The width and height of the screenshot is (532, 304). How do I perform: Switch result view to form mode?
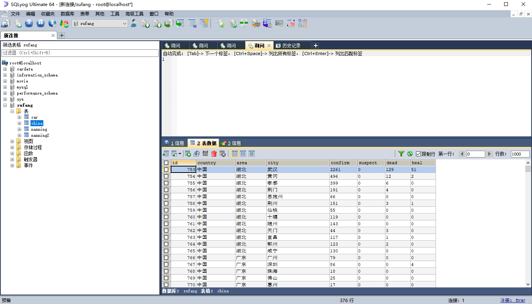pyautogui.click(x=243, y=154)
